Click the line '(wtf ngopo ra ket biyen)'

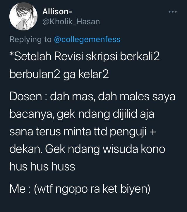[92, 189]
